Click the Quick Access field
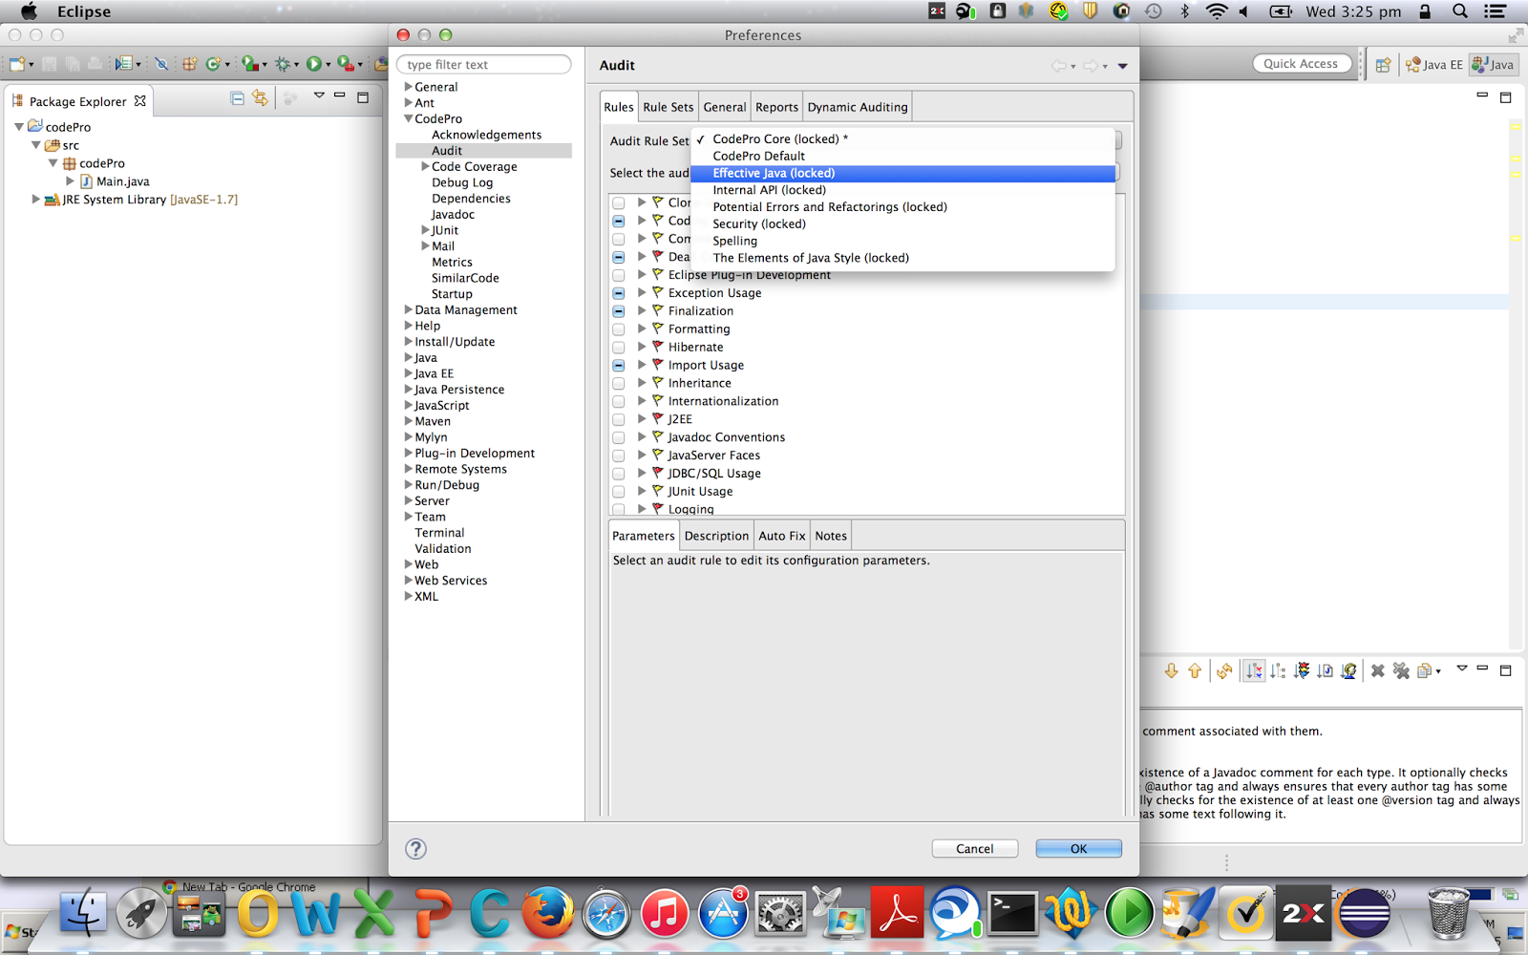The image size is (1528, 955). click(1301, 64)
